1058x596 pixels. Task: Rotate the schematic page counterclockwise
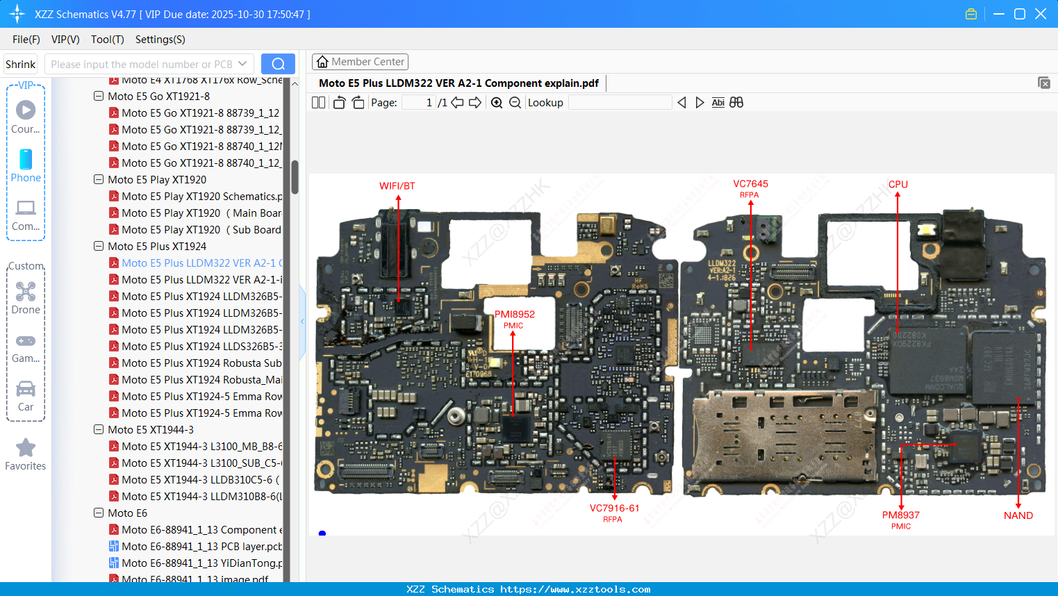click(x=338, y=102)
